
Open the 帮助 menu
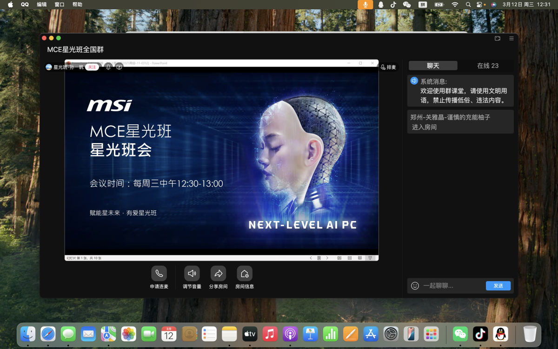[x=77, y=4]
